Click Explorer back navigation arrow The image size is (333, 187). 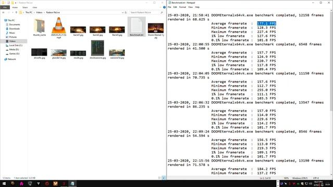point(4,12)
